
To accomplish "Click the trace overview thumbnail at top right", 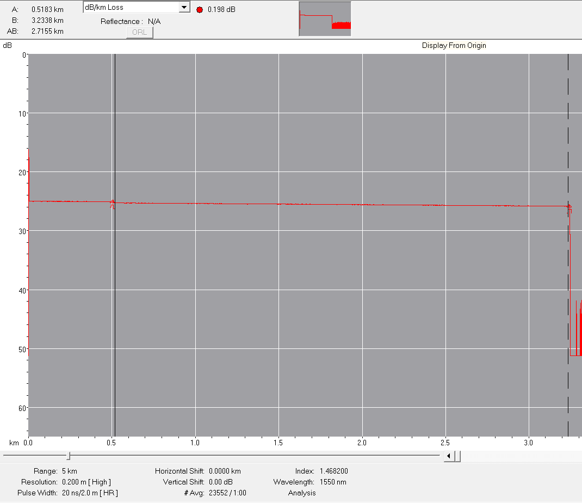I will pos(325,19).
